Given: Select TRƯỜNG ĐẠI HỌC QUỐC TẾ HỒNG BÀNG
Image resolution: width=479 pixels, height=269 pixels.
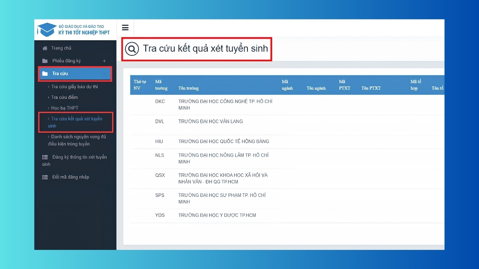Looking at the screenshot, I should point(224,141).
